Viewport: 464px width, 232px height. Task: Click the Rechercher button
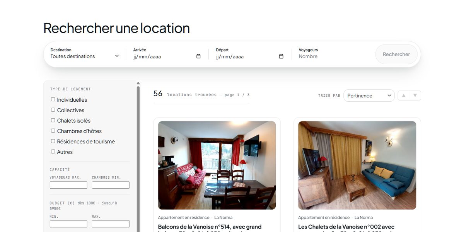coord(396,54)
